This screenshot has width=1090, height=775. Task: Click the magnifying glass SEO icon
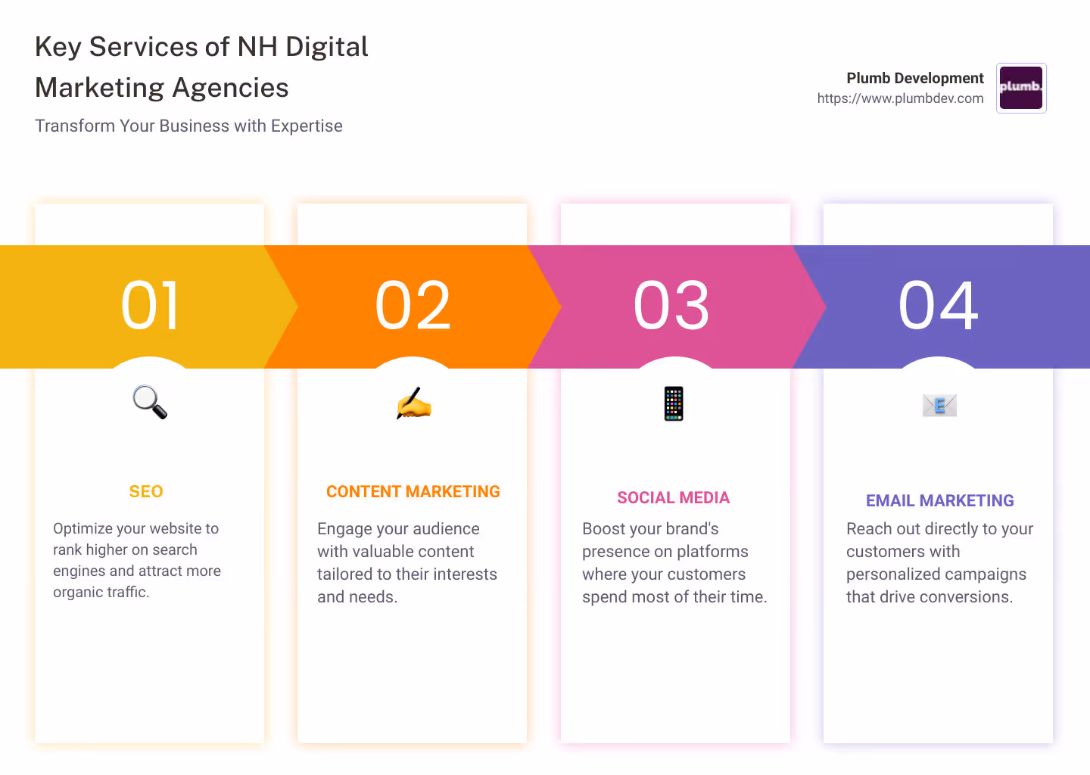click(x=148, y=403)
